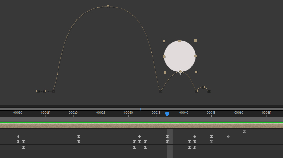This screenshot has width=283, height=158.
Task: Jump to frame 00025 on the time ruler
Action: 101,113
